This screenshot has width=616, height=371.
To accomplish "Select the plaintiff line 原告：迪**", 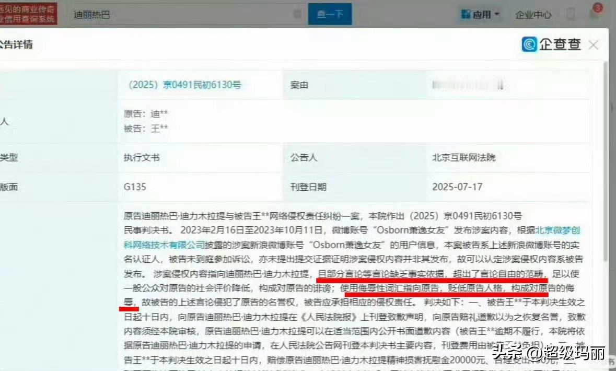I will (146, 114).
